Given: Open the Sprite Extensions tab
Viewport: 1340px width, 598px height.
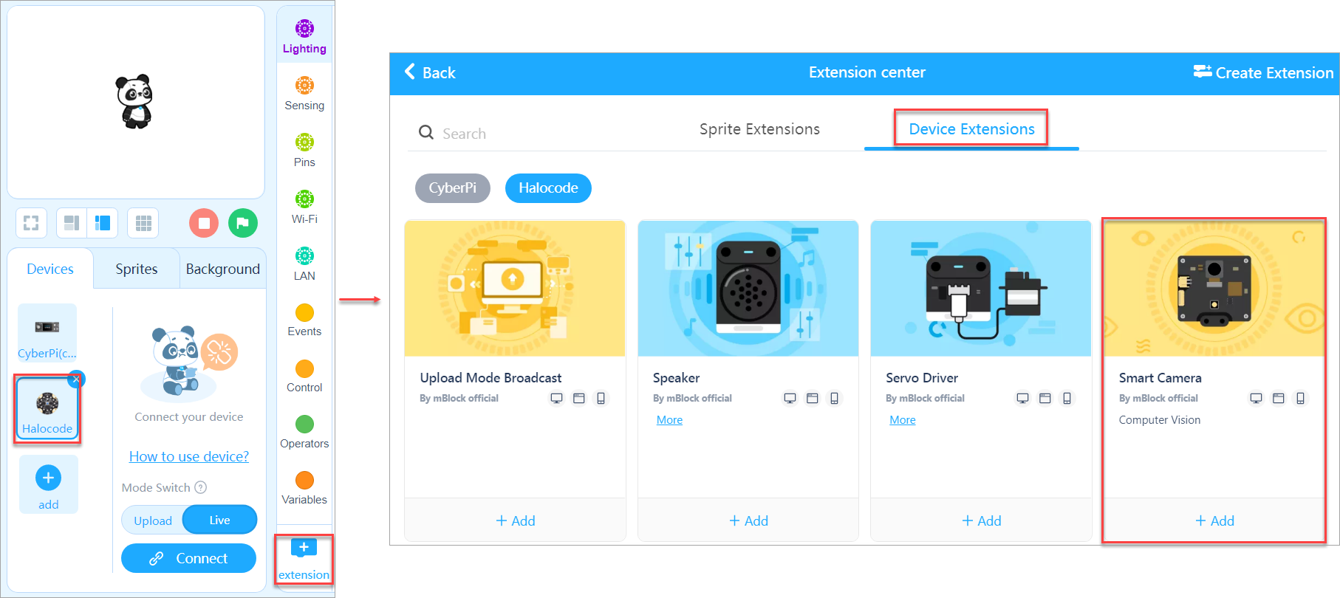Looking at the screenshot, I should click(x=759, y=129).
